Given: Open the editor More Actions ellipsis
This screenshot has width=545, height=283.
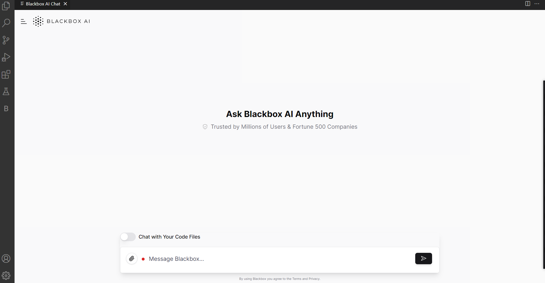Looking at the screenshot, I should (537, 4).
